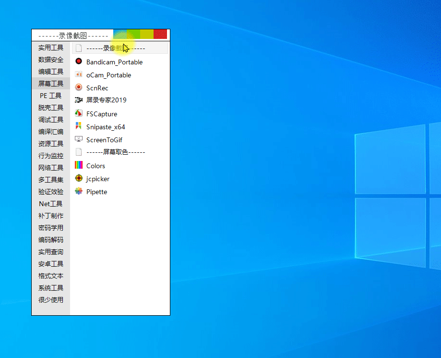
Task: Click the ScnRec recorder icon
Action: pos(79,87)
